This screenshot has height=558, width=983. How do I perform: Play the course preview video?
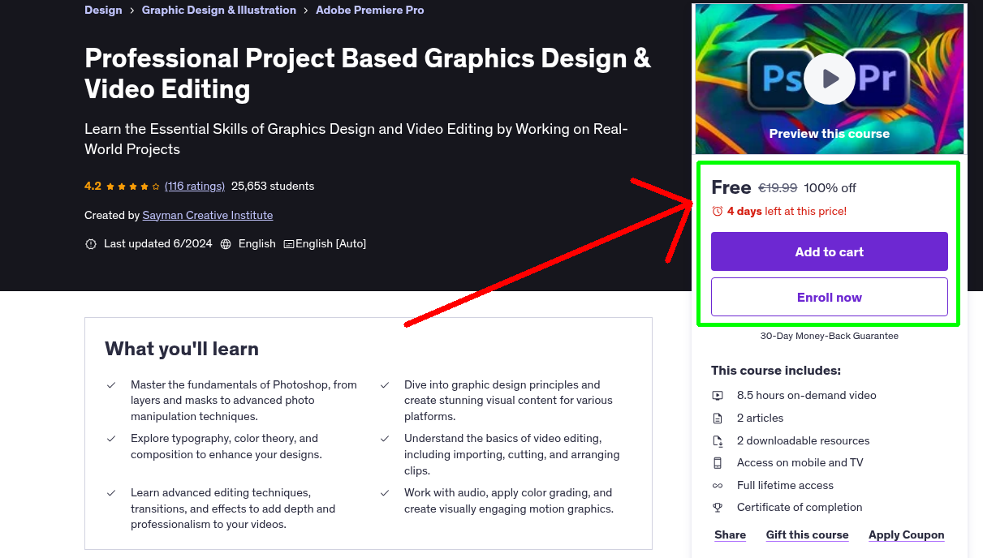tap(830, 79)
